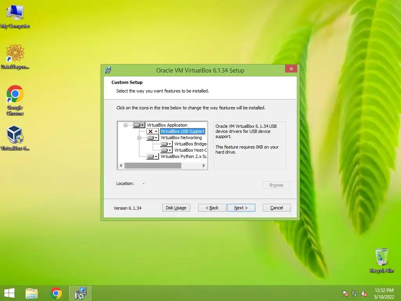Select the Recycle Bin icon

click(x=381, y=260)
